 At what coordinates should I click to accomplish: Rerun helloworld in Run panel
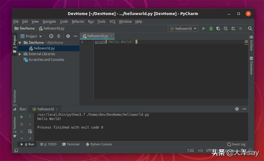pos(22,117)
